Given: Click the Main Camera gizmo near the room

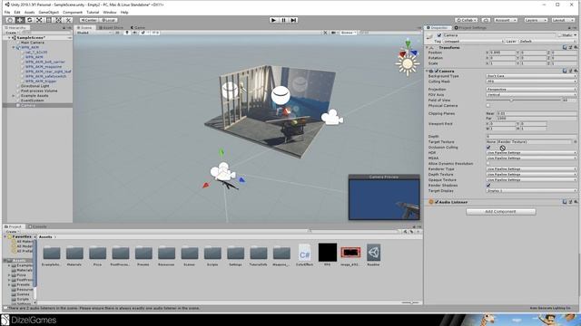Looking at the screenshot, I should (332, 117).
